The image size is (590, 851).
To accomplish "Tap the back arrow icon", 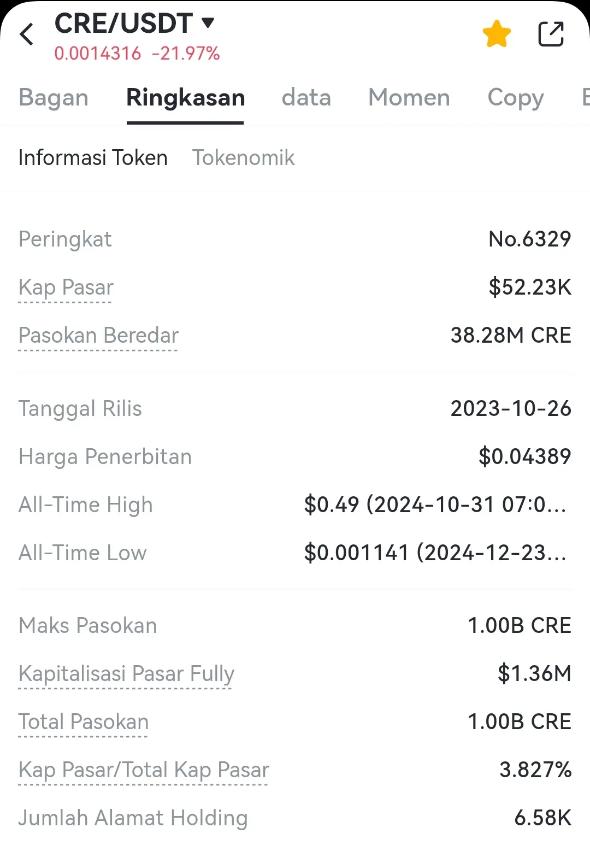I will click(27, 34).
